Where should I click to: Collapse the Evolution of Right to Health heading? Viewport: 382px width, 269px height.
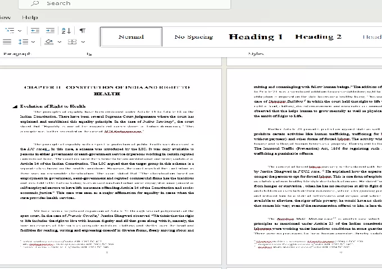click(x=15, y=106)
